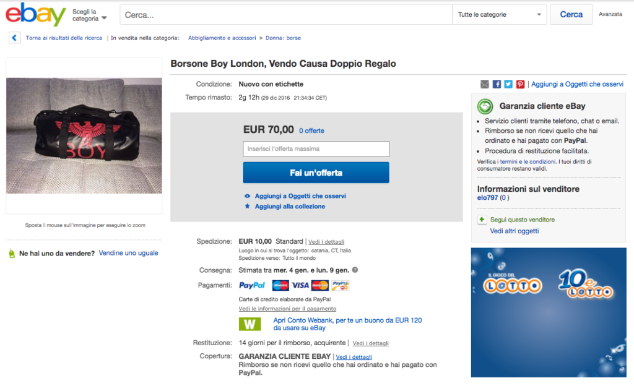Click the maximum bid input field
This screenshot has height=386, width=634.
pos(316,149)
